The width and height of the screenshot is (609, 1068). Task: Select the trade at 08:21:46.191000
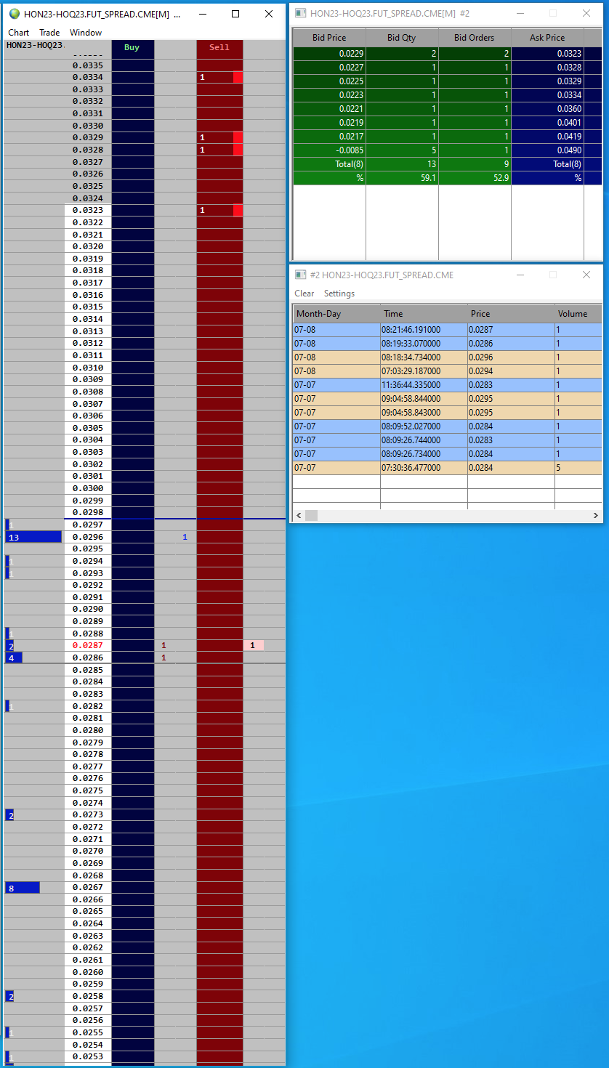coord(448,330)
